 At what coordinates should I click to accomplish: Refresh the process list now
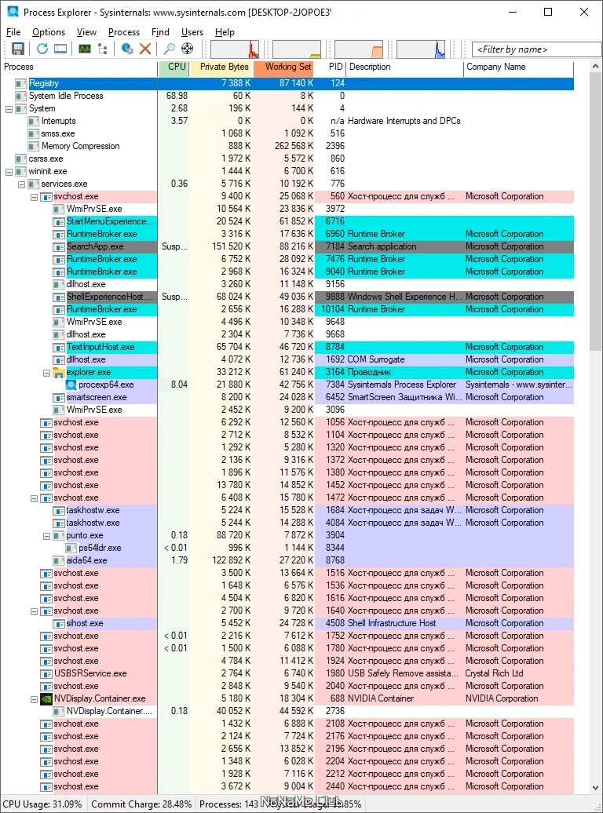tap(42, 49)
